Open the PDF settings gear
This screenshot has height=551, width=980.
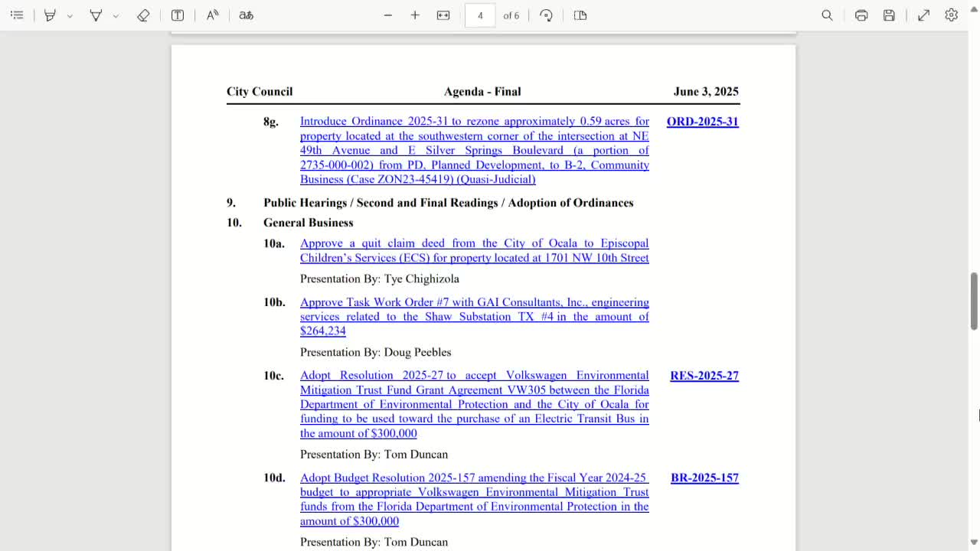(x=951, y=15)
